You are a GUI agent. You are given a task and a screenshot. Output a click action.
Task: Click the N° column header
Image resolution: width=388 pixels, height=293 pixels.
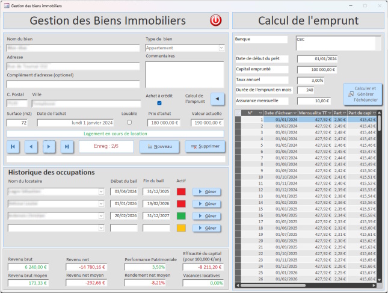pyautogui.click(x=249, y=113)
